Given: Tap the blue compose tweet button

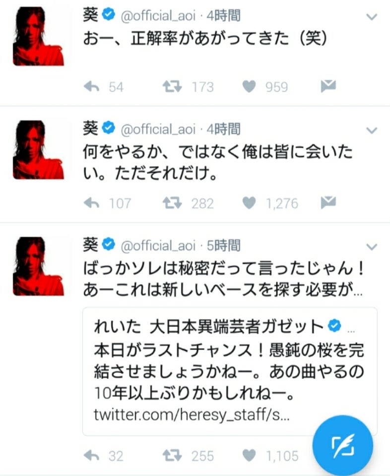Looking at the screenshot, I should 343,445.
